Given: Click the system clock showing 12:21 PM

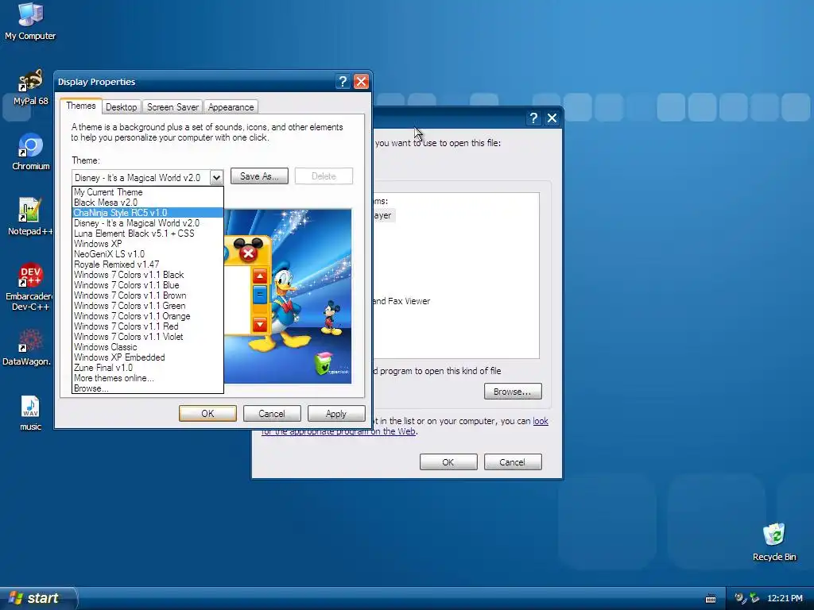Looking at the screenshot, I should (785, 598).
